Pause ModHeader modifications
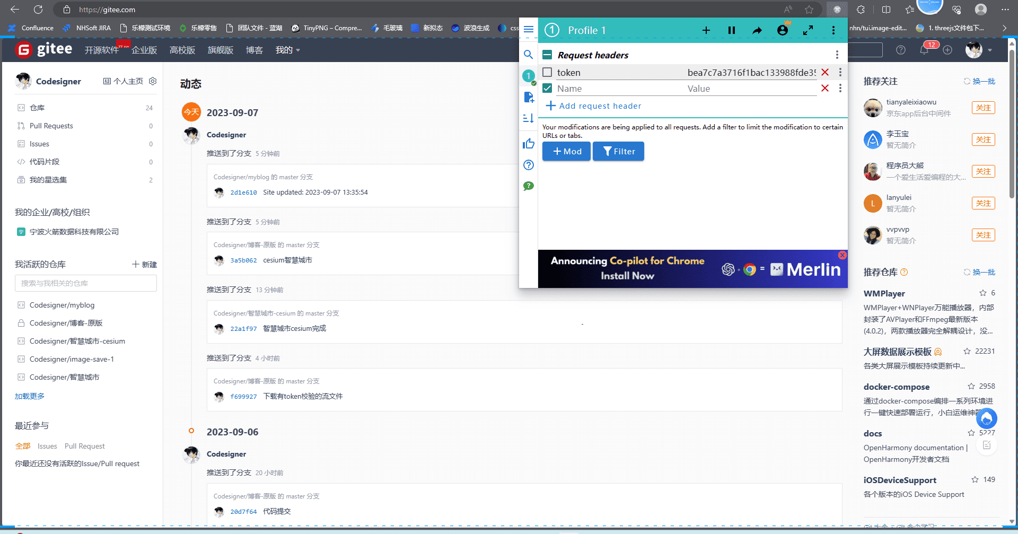 (x=732, y=30)
